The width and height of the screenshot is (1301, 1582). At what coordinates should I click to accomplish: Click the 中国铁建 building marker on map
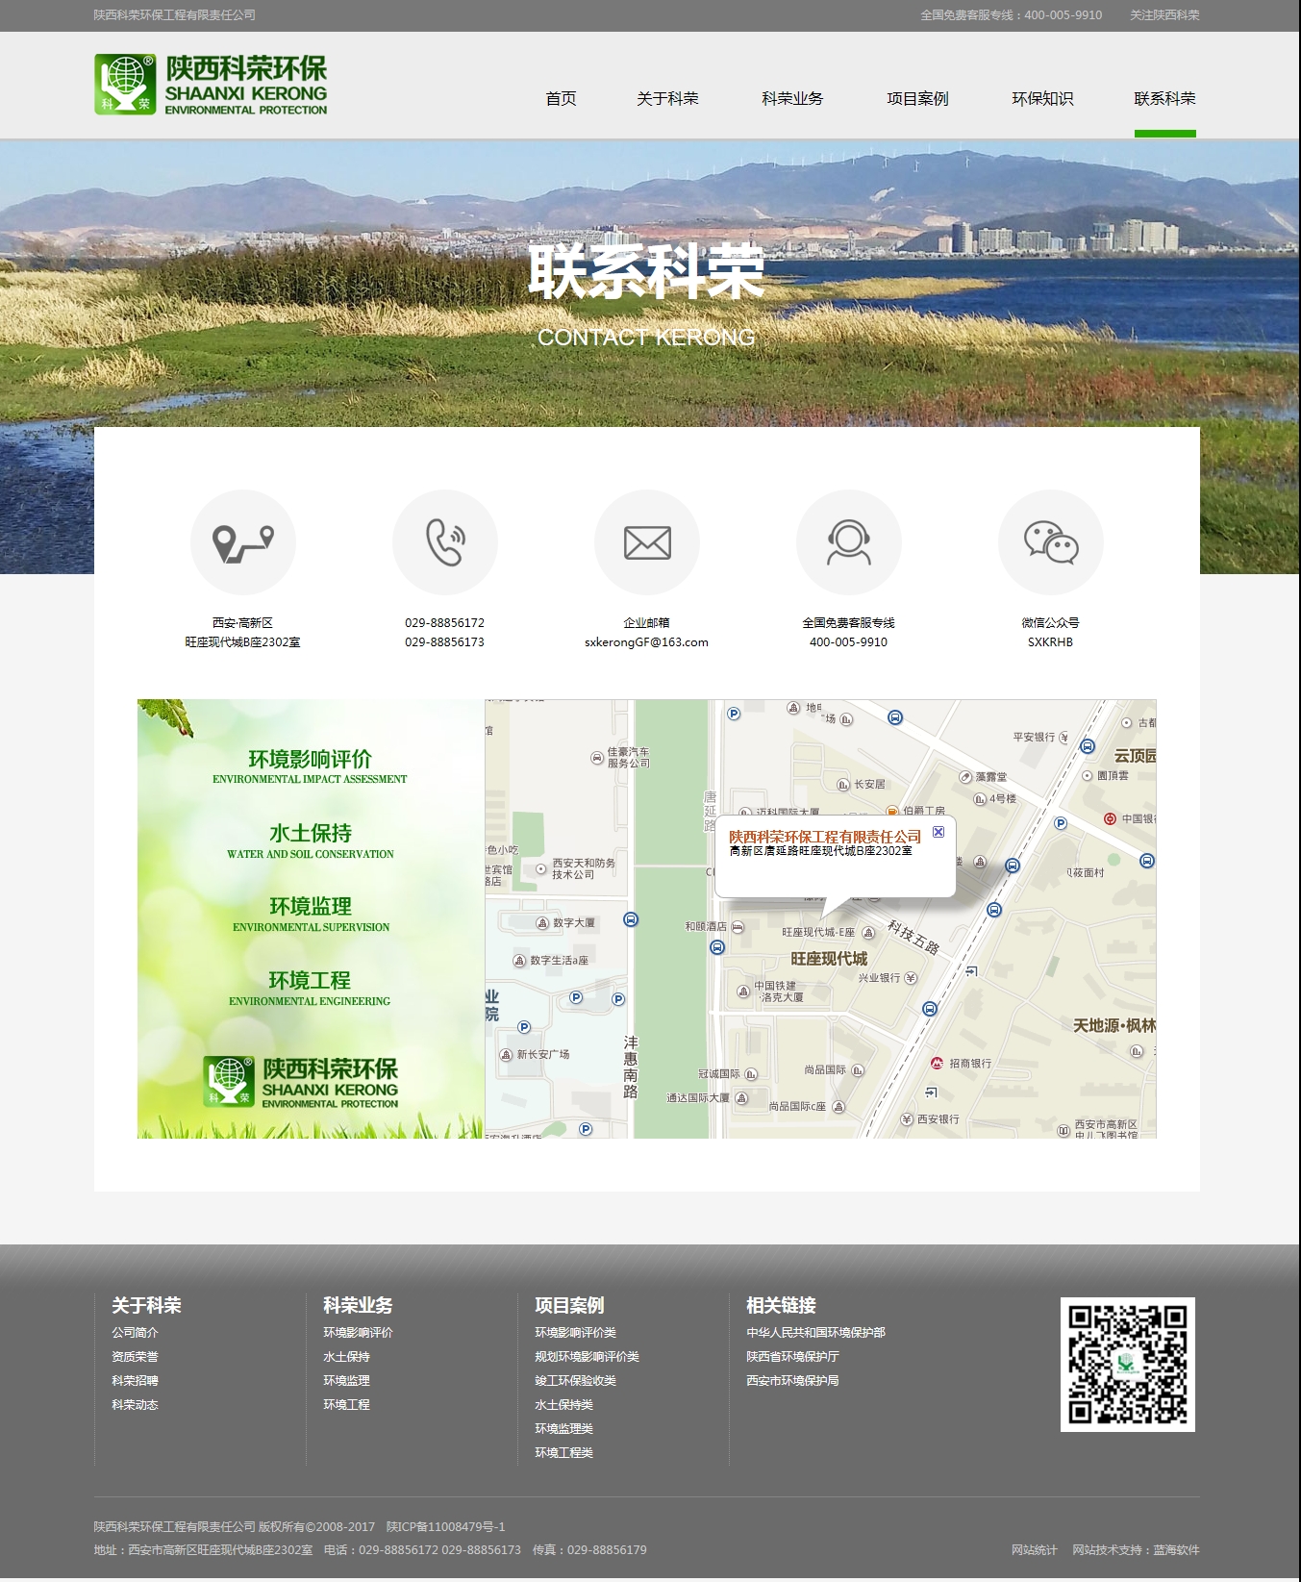(x=743, y=992)
